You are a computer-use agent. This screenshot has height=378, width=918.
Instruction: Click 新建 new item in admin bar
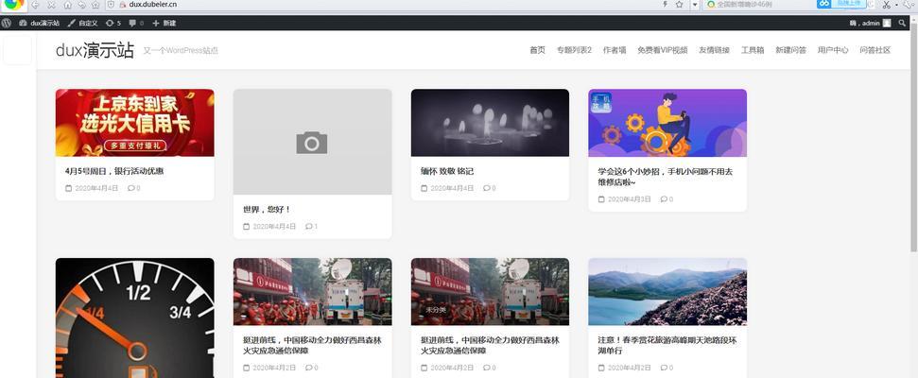pos(164,23)
